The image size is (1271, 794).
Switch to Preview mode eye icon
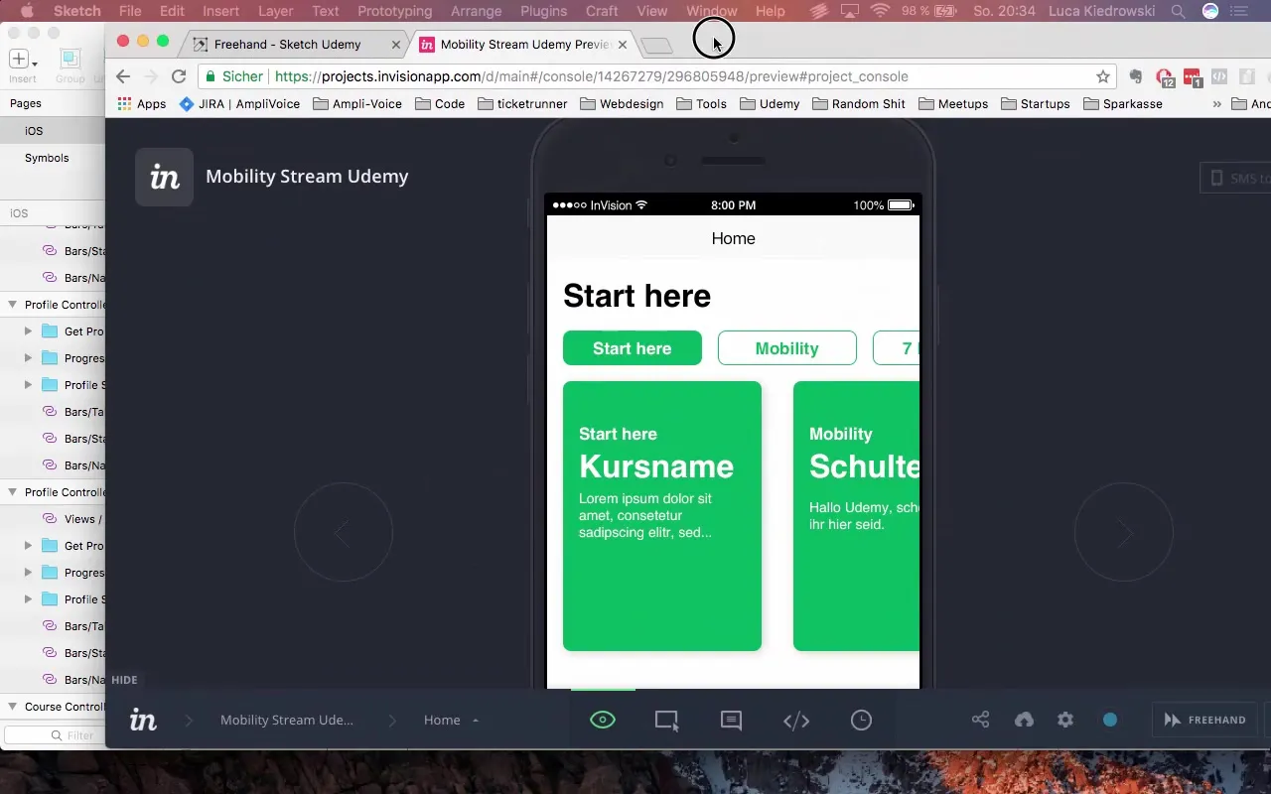point(603,721)
